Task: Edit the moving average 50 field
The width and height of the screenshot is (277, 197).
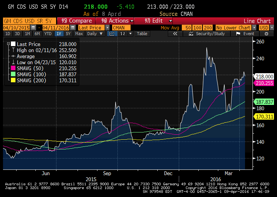Action: 187,28
